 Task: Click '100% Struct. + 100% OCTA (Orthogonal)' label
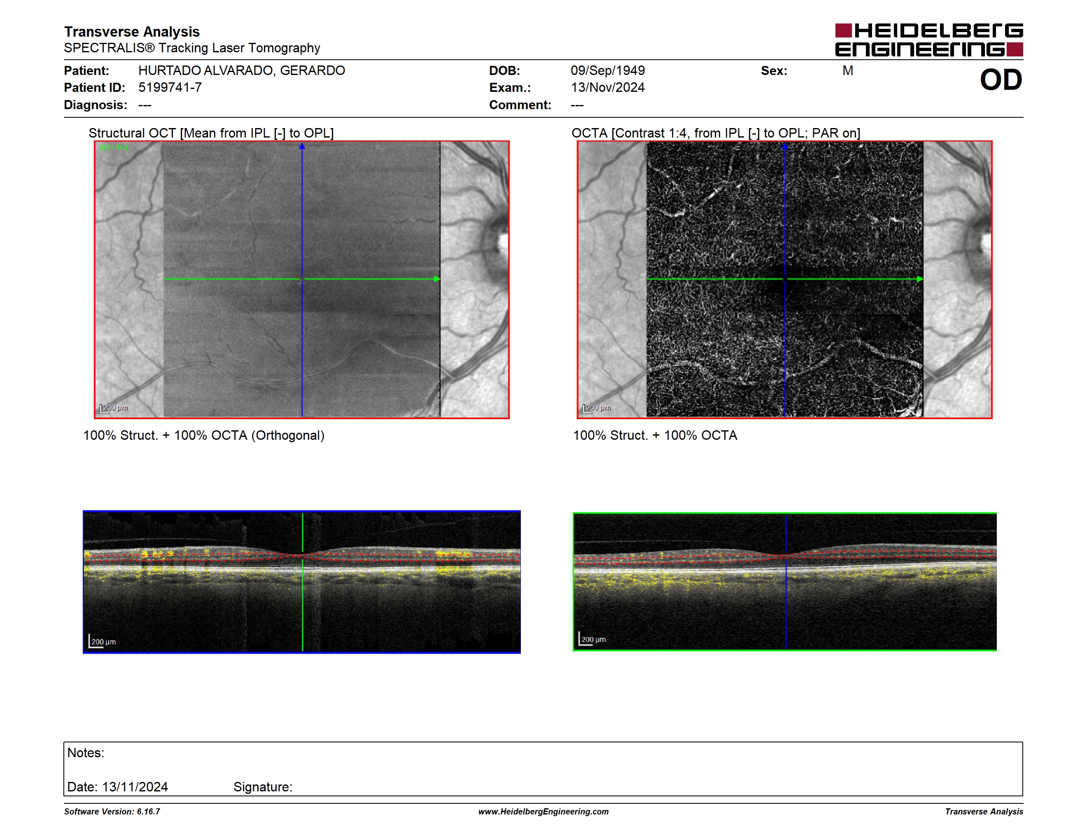(x=203, y=435)
